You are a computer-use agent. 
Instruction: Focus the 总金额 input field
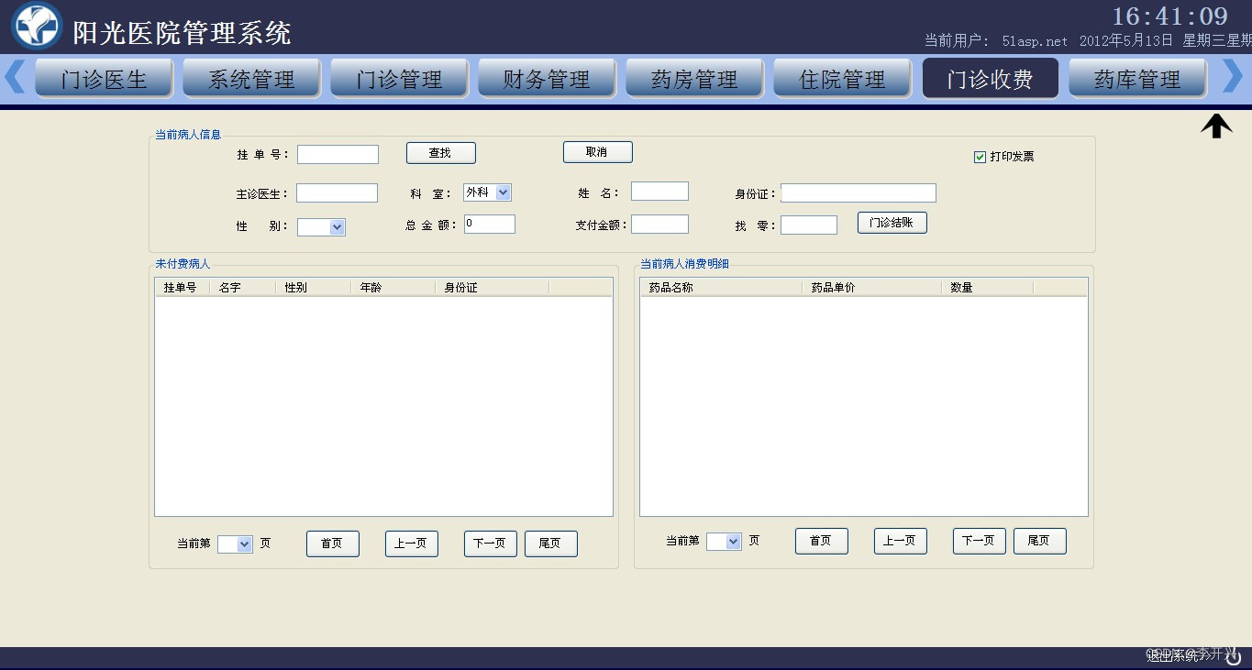pyautogui.click(x=490, y=224)
